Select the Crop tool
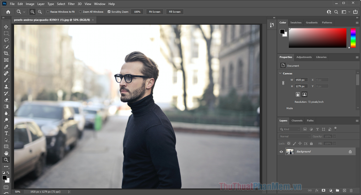361x195 pixels. point(6,54)
